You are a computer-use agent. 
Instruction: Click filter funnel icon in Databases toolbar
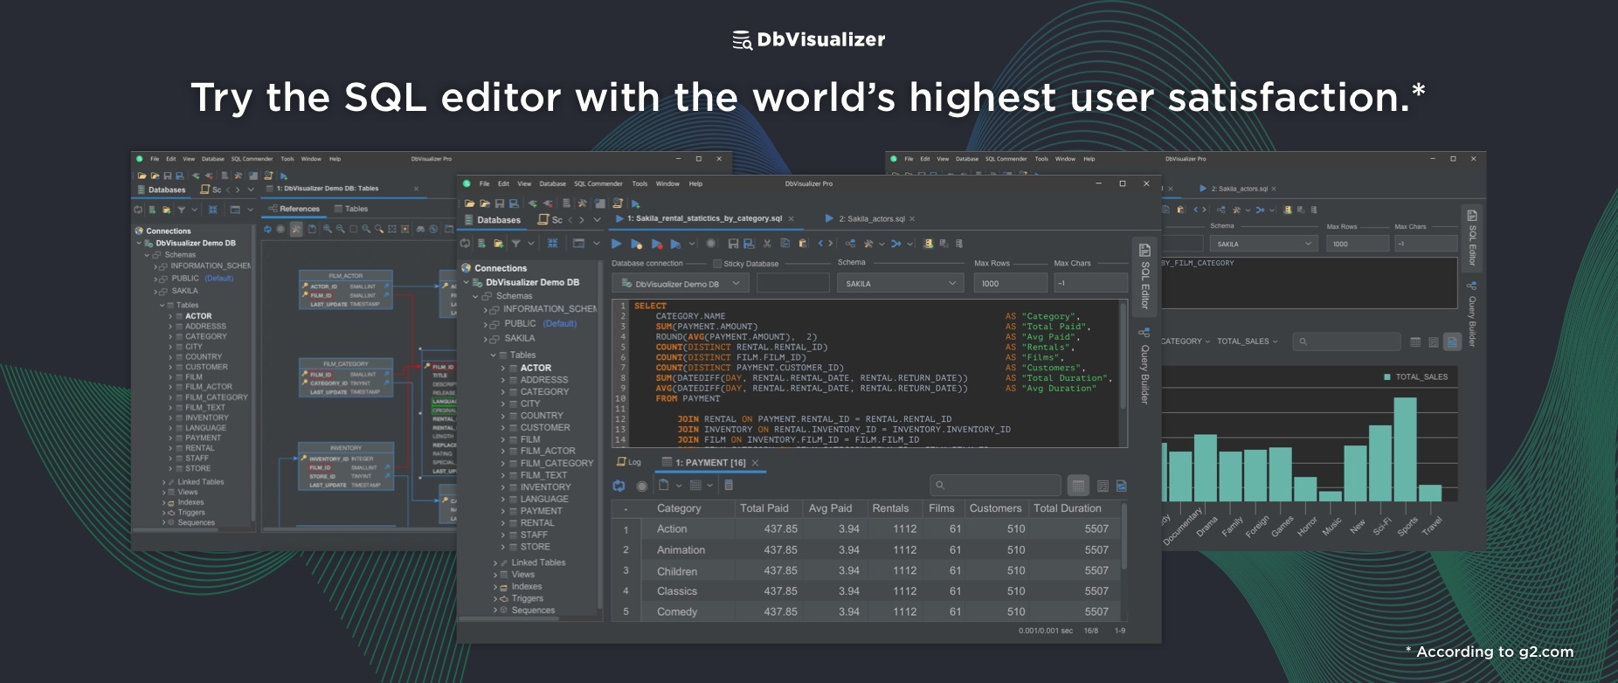515,243
